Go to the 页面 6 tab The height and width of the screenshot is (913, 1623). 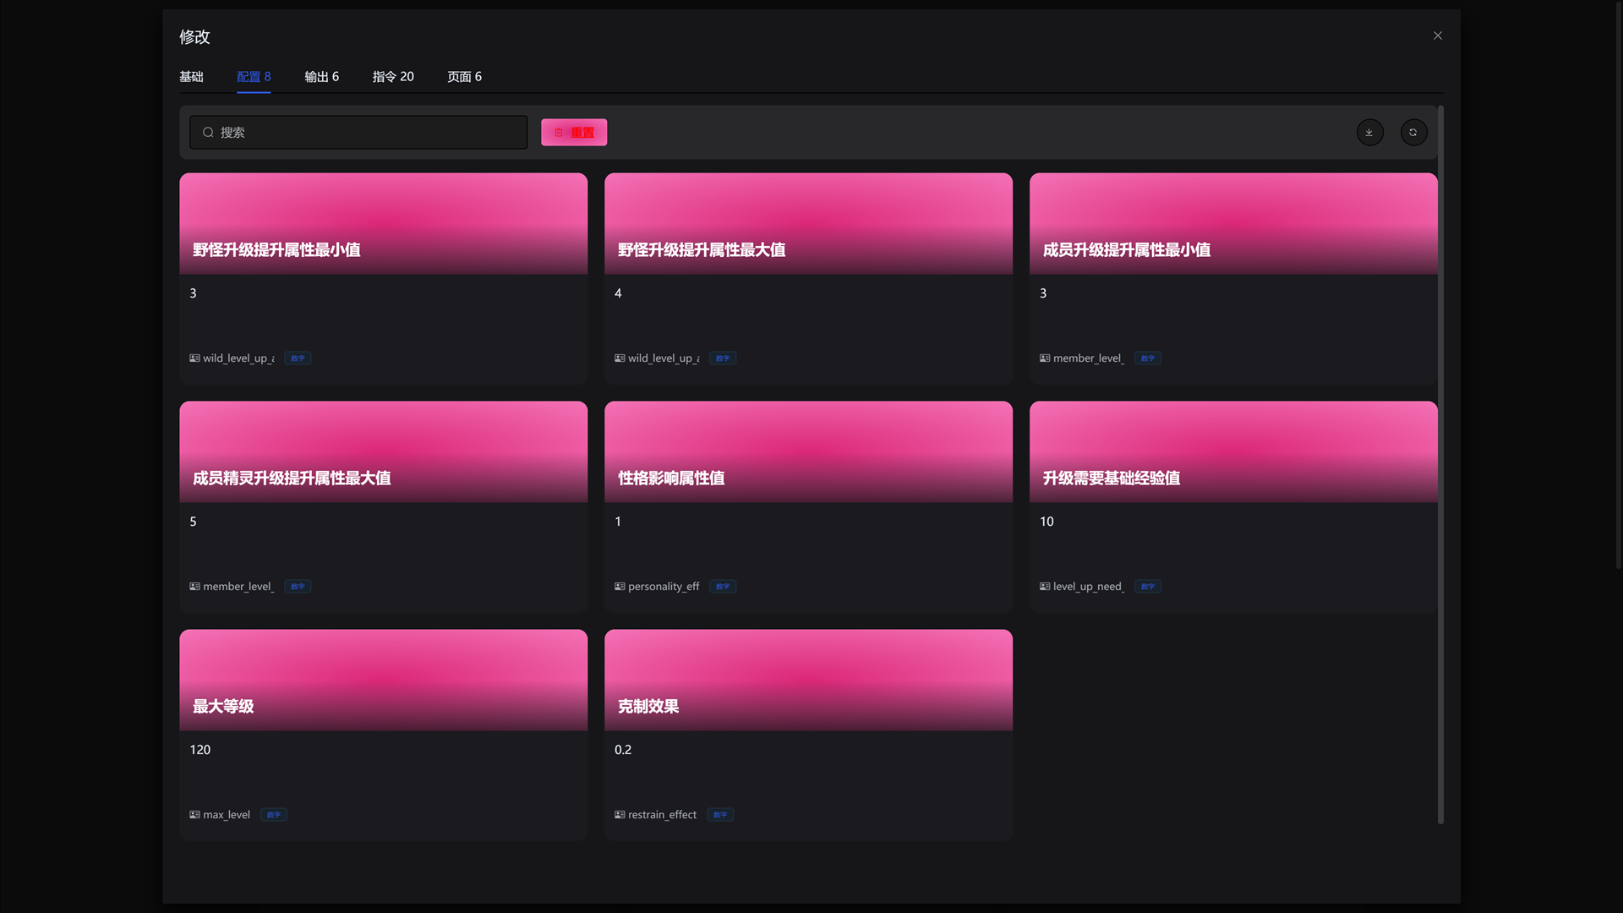click(x=464, y=77)
